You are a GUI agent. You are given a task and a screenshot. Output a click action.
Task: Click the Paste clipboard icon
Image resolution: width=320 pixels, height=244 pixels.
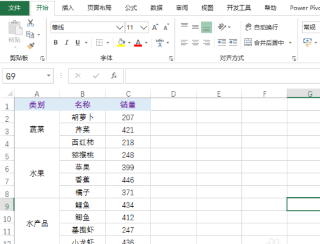(15, 28)
